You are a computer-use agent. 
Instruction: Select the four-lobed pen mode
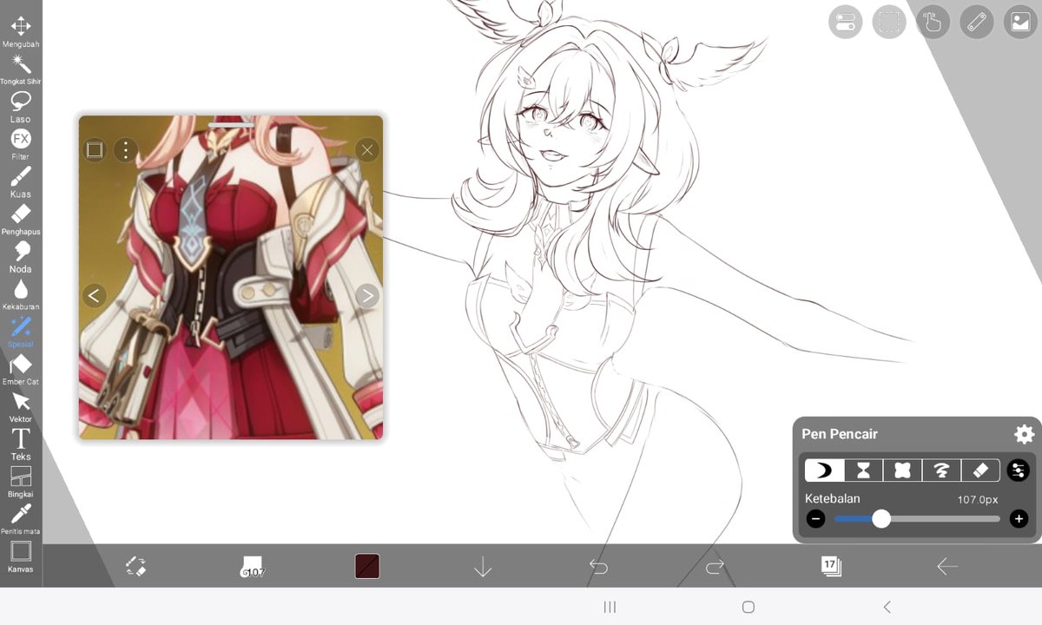click(x=902, y=470)
